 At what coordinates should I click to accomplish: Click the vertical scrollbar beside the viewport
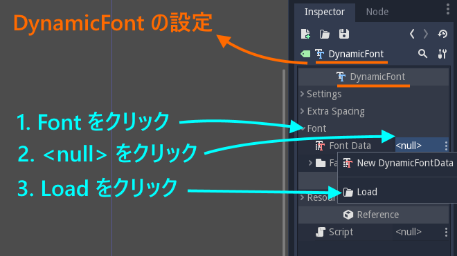coord(284,163)
